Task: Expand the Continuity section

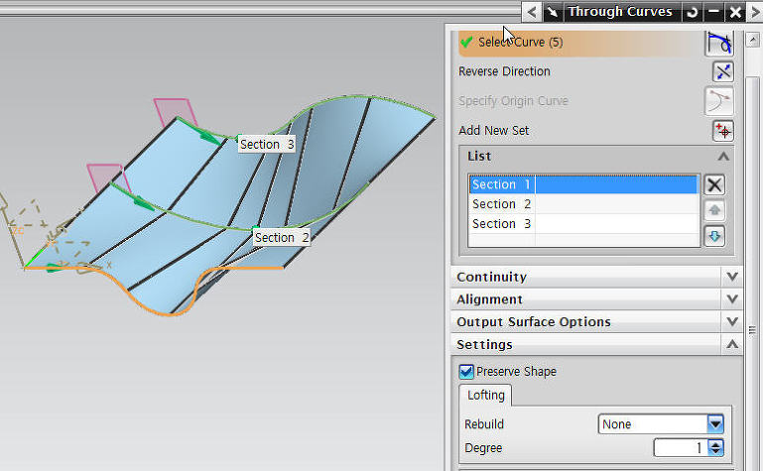Action: click(x=732, y=277)
